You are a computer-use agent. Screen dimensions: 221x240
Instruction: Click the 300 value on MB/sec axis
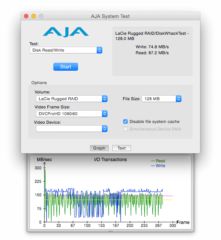tap(38, 168)
